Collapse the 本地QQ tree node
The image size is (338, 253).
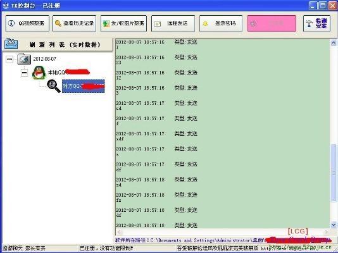click(x=24, y=73)
